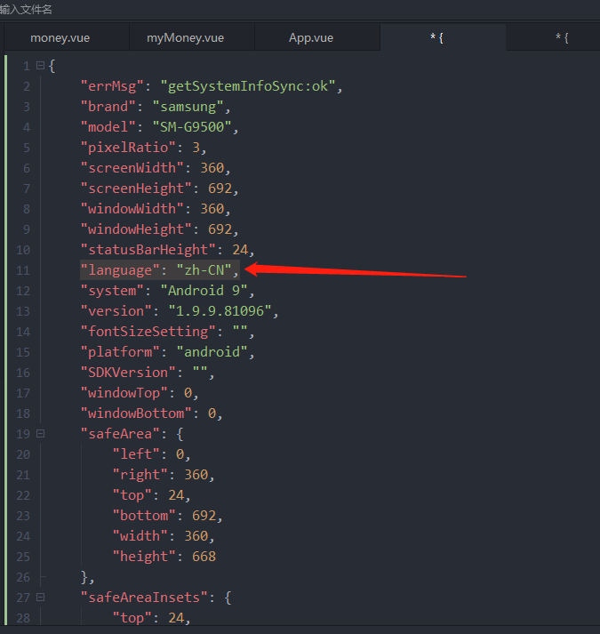
Task: Switch to the myMoney.vue tab
Action: (x=185, y=37)
